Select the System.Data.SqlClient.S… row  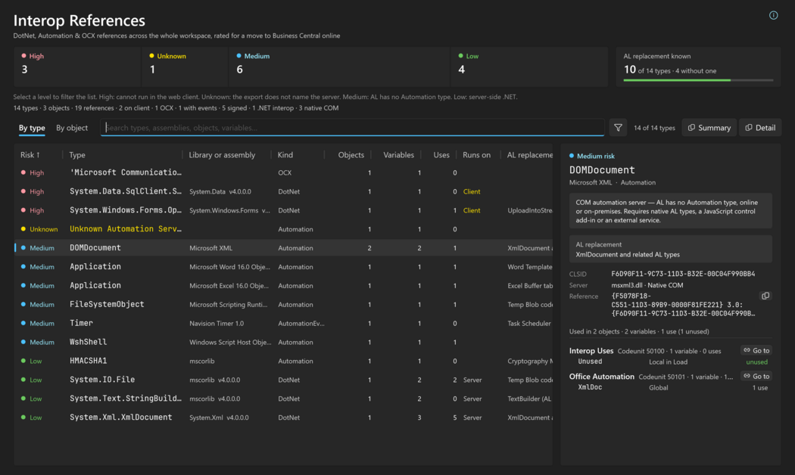pos(283,191)
